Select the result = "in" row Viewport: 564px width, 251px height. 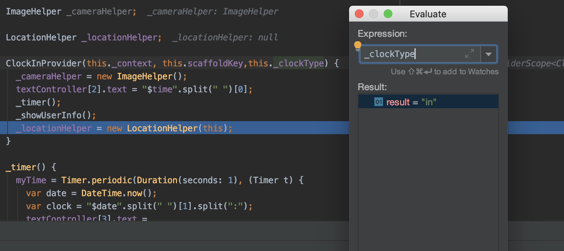click(x=428, y=102)
